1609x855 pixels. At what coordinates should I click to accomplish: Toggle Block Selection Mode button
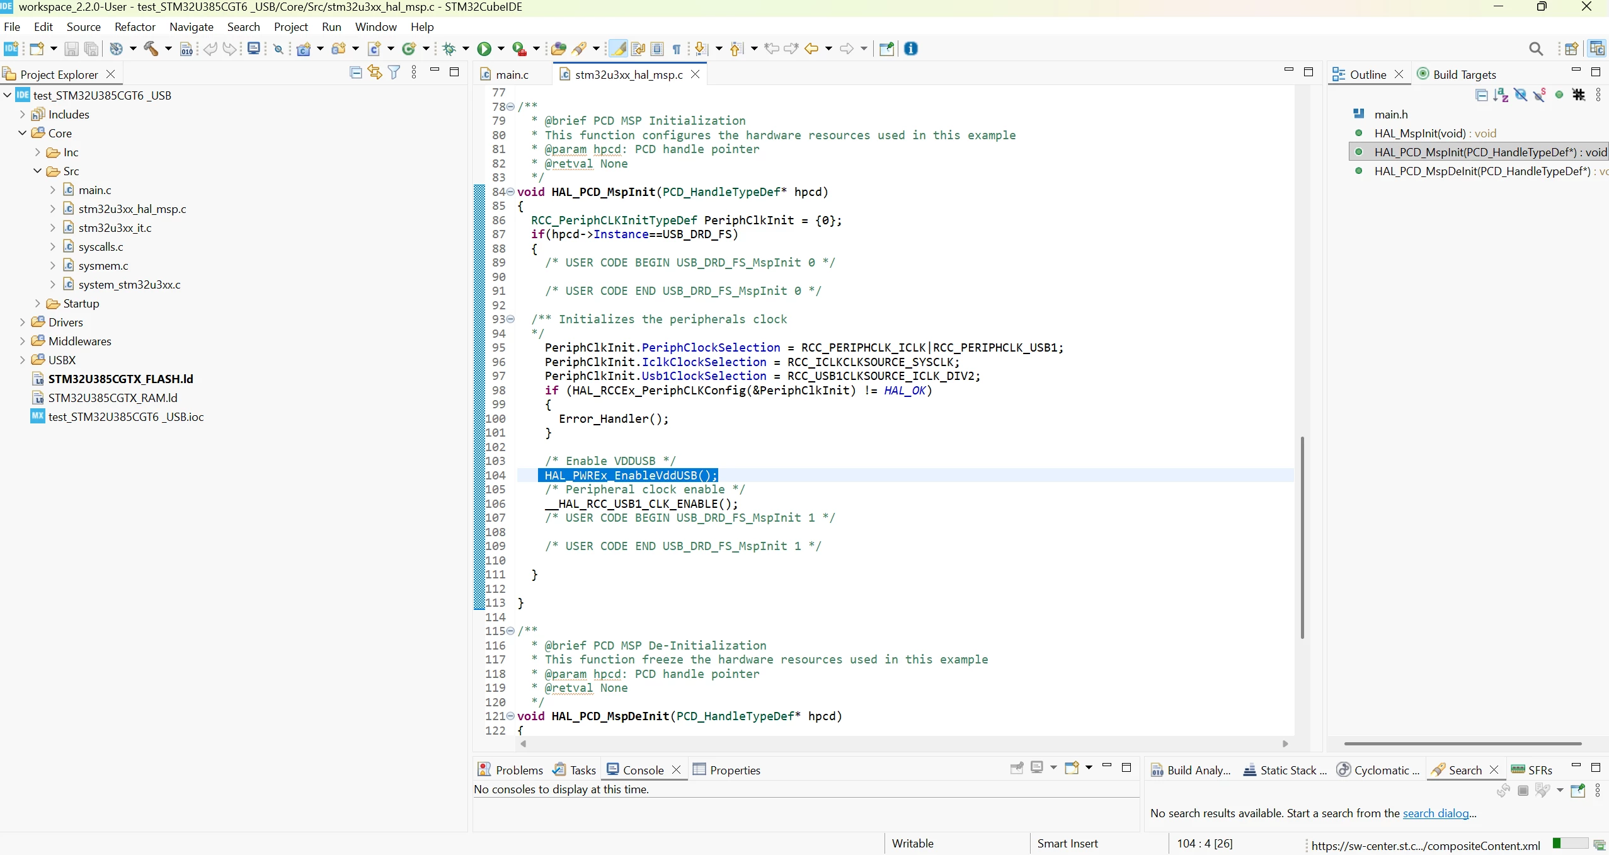coord(657,49)
